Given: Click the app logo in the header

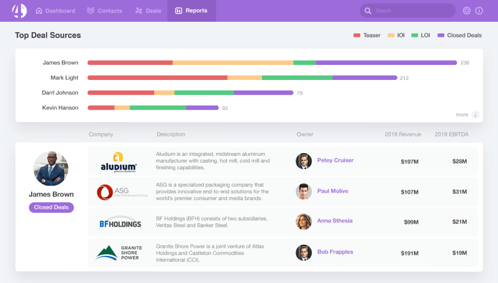Looking at the screenshot, I should pyautogui.click(x=19, y=10).
